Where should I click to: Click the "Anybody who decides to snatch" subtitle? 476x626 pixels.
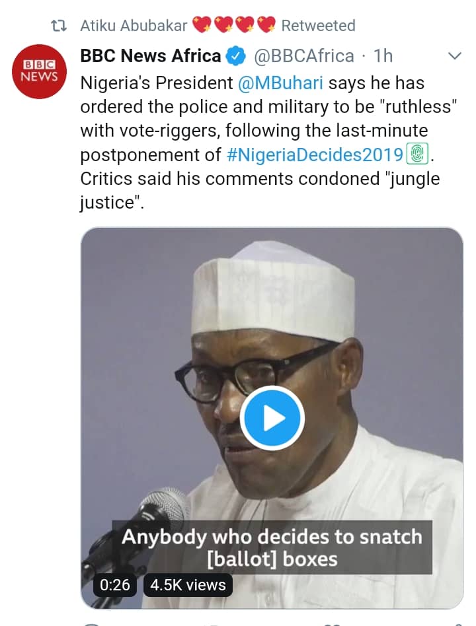coord(271,536)
